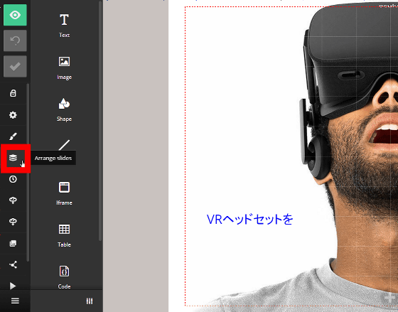
Task: Add a Table block
Action: 64,235
